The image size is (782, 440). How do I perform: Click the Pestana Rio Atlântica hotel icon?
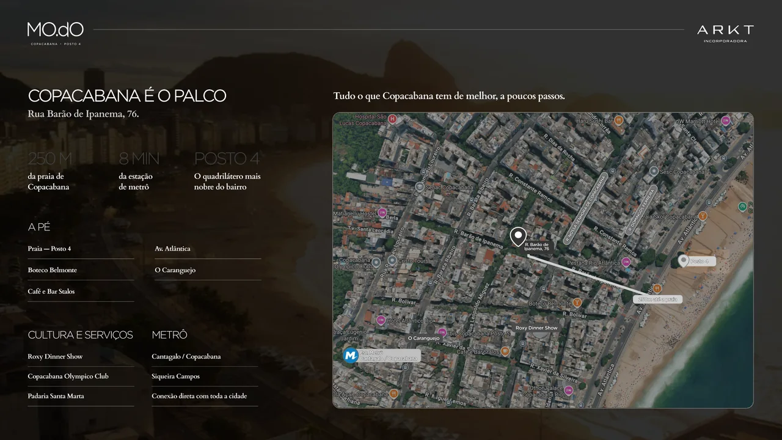pos(626,262)
